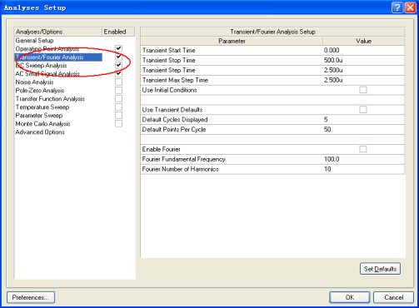Toggle Operating Point Analysis enabled checkbox
Screen dimensions: 419x308
tap(118, 48)
